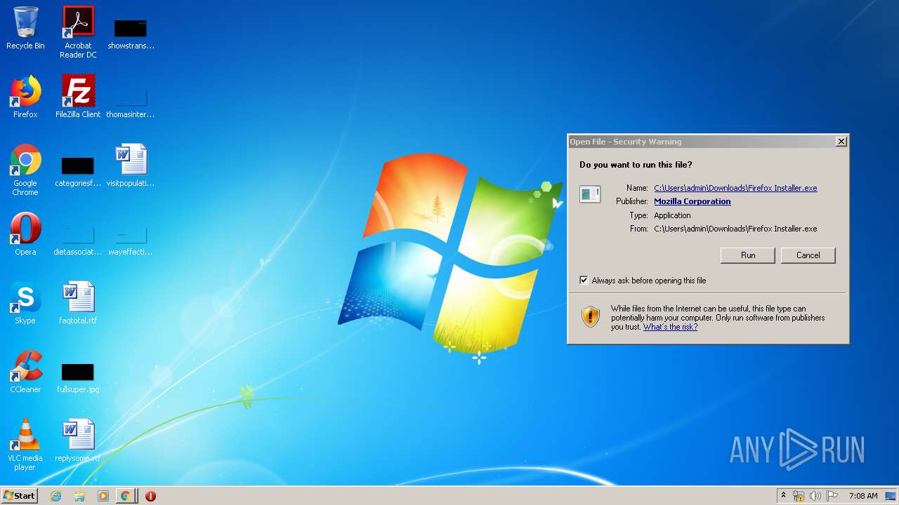Open the Firefox Installer.exe path link
The height and width of the screenshot is (505, 899).
point(735,188)
